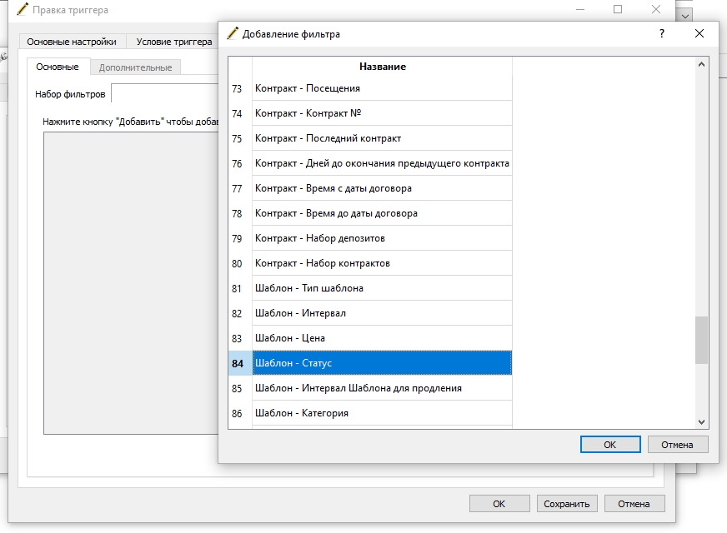Select row Контракт - Время до даты договора
The height and width of the screenshot is (533, 727).
(x=383, y=213)
